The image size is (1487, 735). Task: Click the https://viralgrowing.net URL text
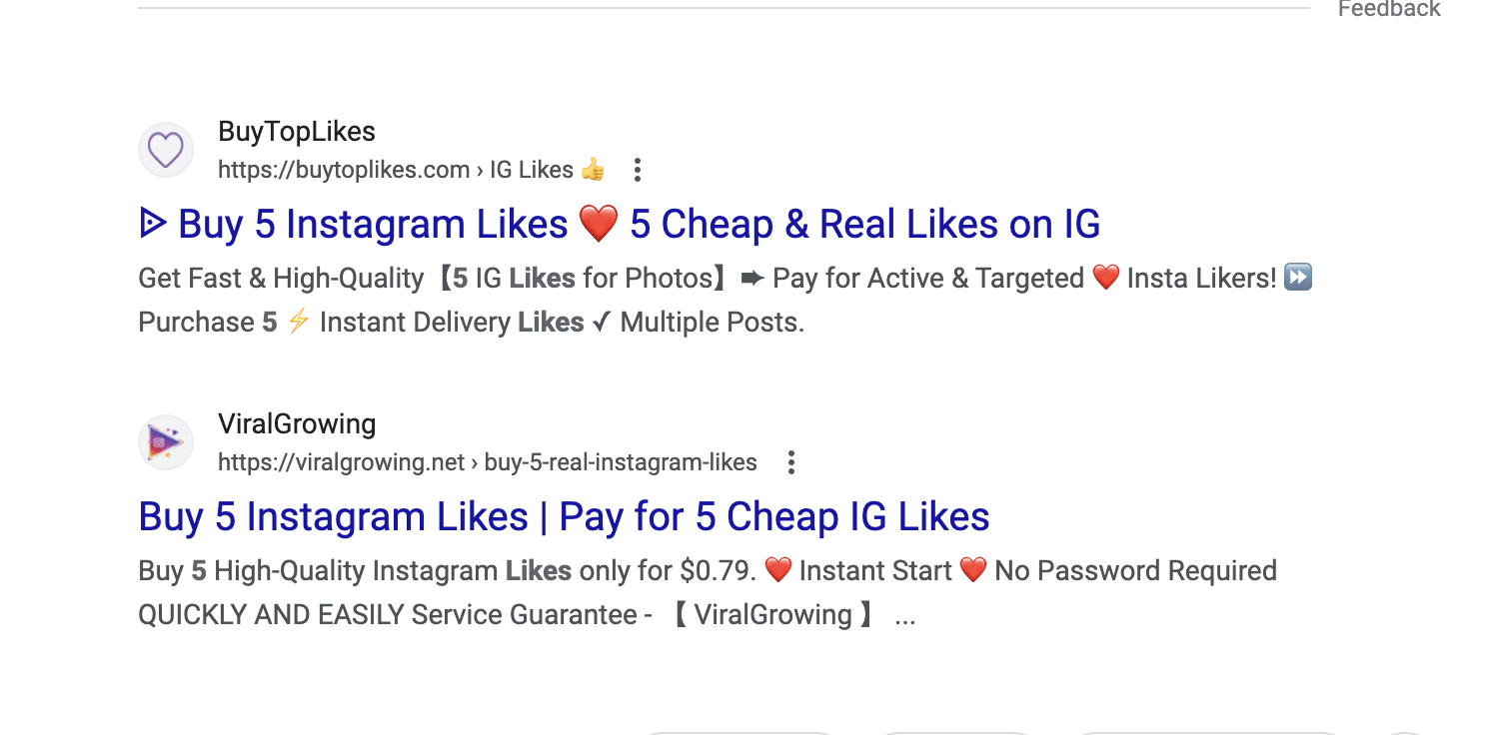point(341,462)
